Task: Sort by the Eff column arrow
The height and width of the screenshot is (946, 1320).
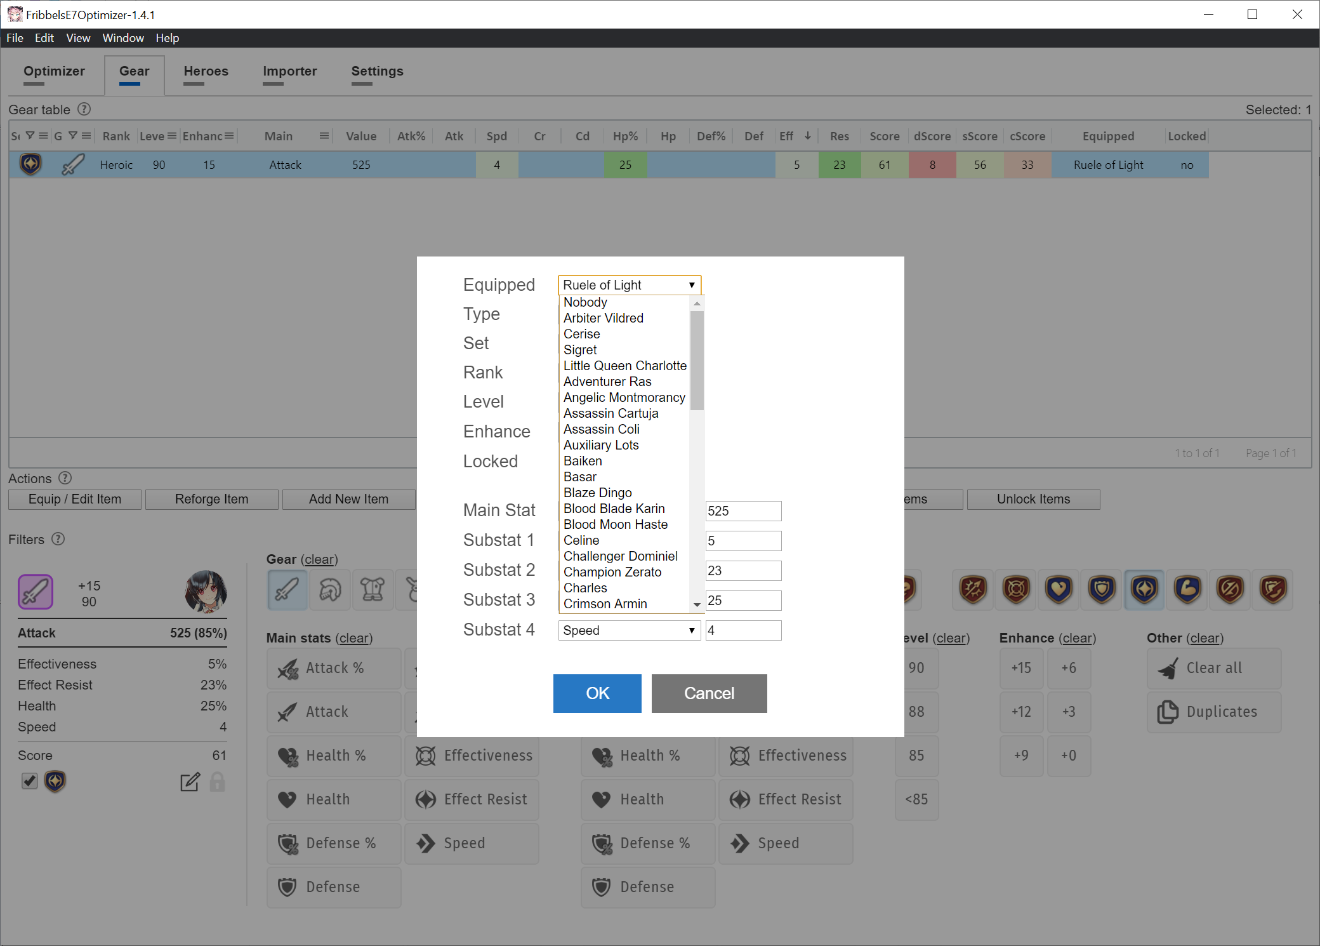Action: coord(808,136)
